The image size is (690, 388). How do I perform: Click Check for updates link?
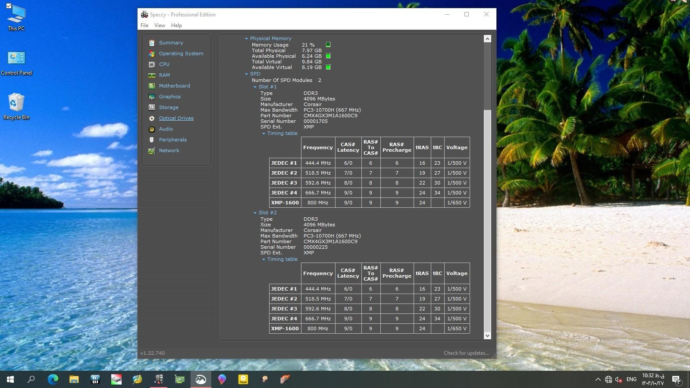[x=466, y=353]
